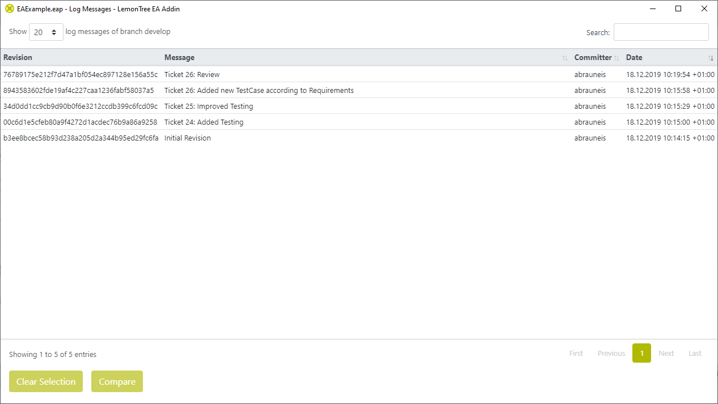Focus the Search input field
This screenshot has width=718, height=404.
coord(661,32)
